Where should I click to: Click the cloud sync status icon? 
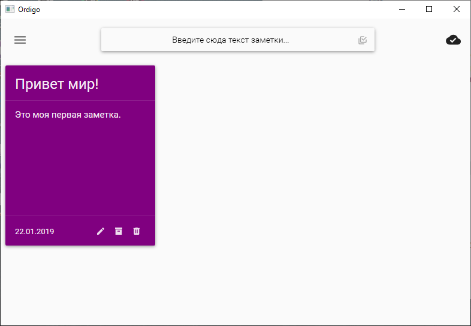tap(453, 40)
